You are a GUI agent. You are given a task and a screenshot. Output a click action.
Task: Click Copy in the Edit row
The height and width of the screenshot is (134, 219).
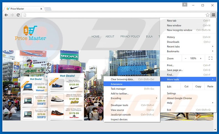198,86
